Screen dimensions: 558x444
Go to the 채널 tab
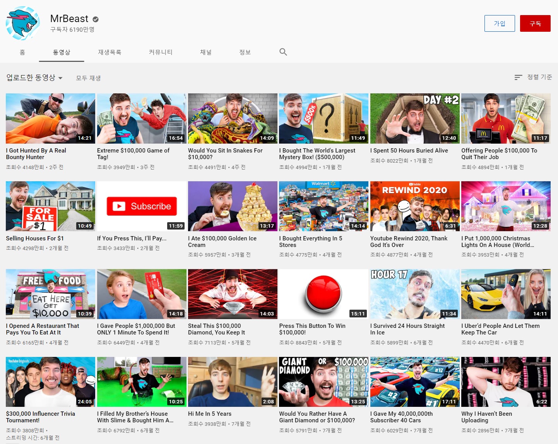coord(206,52)
